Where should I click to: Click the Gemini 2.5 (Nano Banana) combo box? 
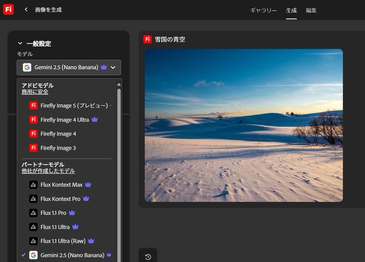66,67
